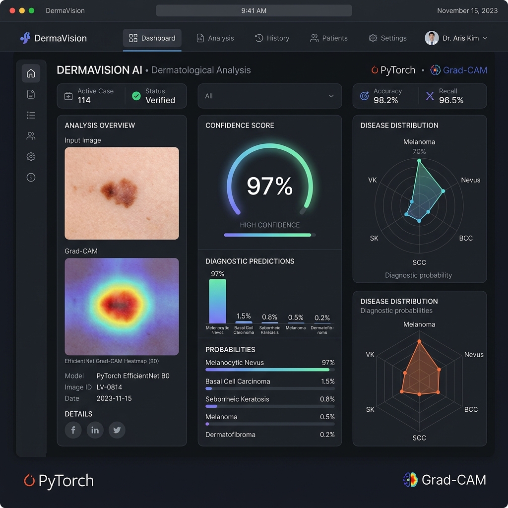508x508 pixels.
Task: Click the Accuracy target icon
Action: pos(365,96)
